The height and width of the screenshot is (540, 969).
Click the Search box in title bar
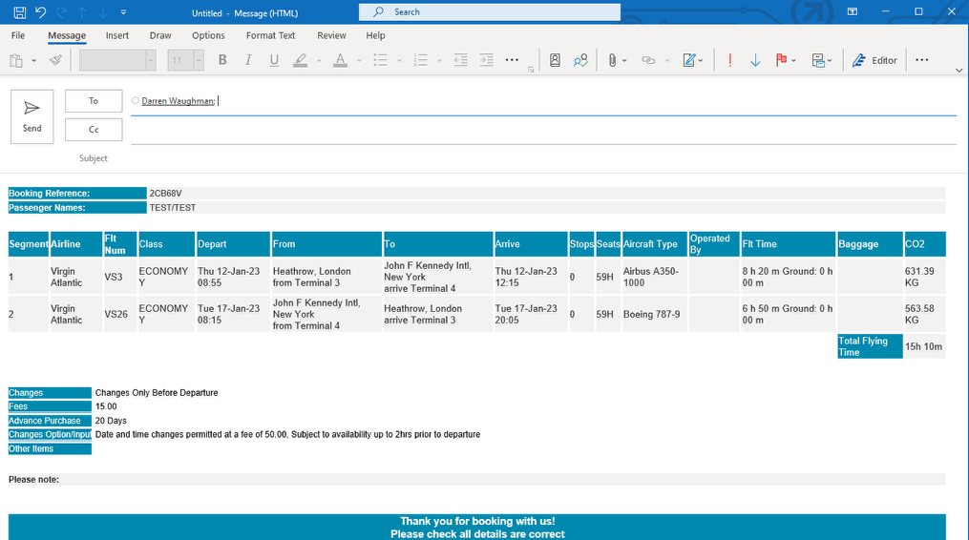[490, 11]
